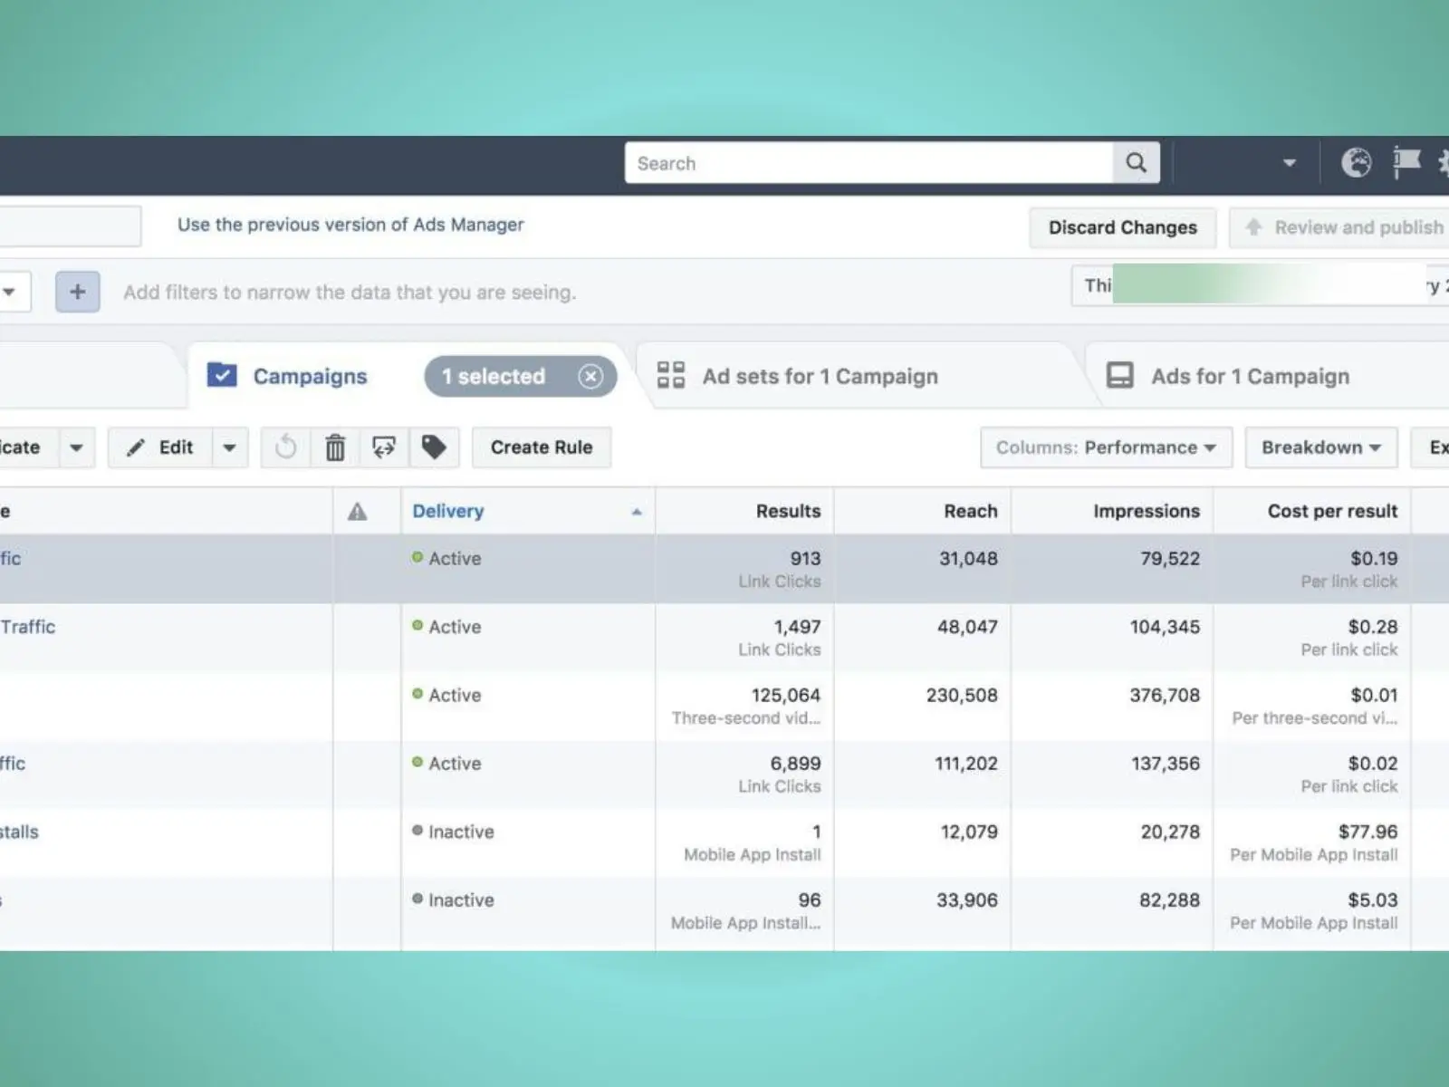
Task: Sort by the Delivery column header
Action: [448, 511]
